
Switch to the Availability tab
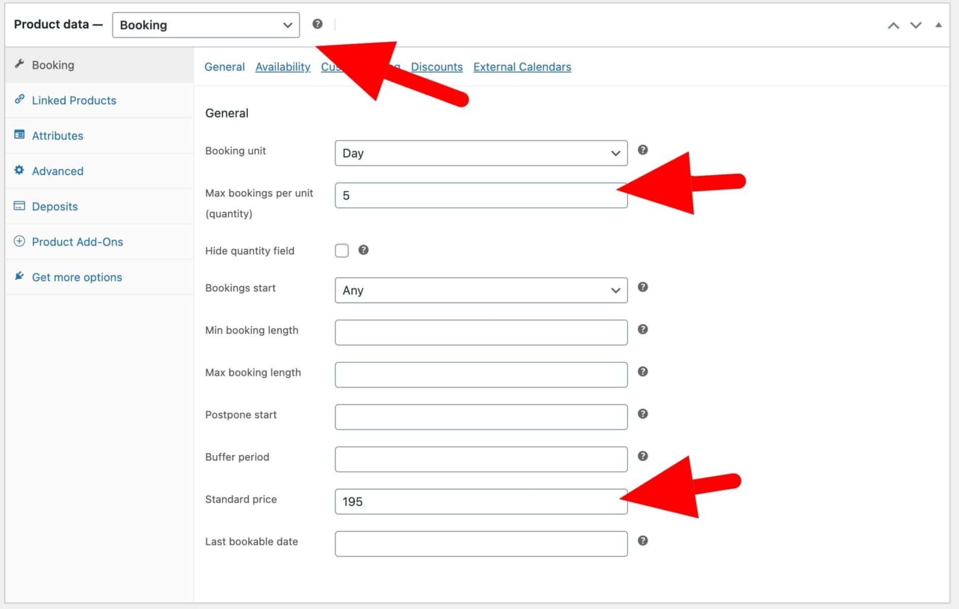point(282,66)
